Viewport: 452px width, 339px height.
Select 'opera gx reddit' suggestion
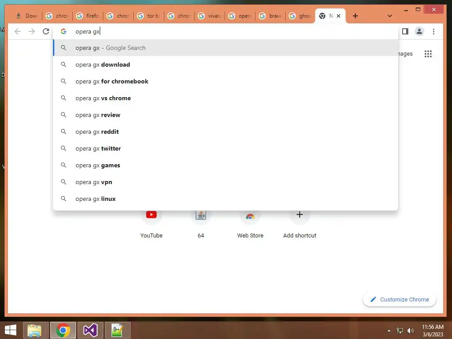(x=226, y=132)
